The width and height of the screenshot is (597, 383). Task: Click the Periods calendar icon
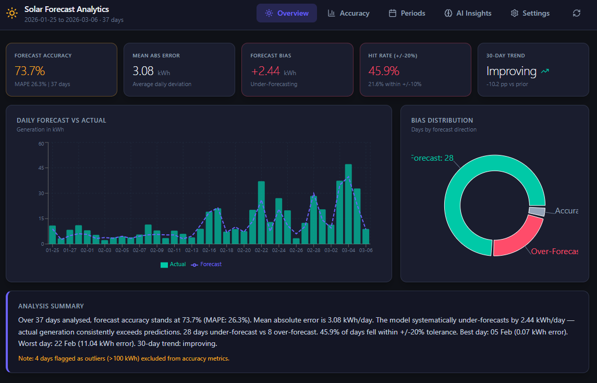393,13
